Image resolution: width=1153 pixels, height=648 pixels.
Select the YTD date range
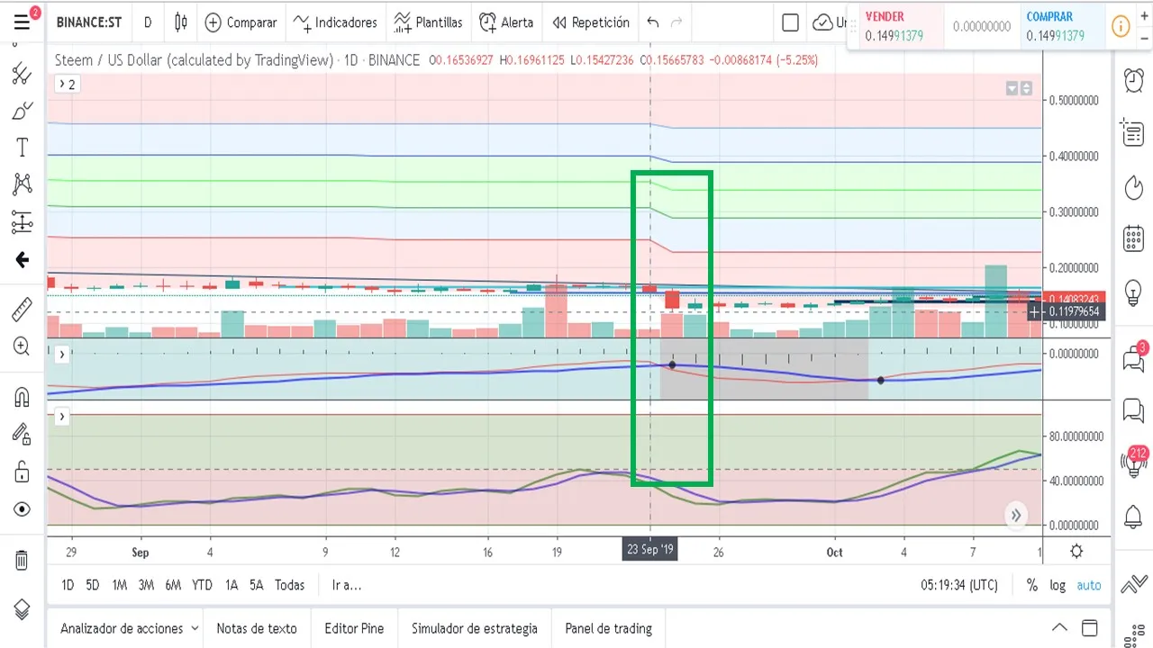tap(202, 585)
